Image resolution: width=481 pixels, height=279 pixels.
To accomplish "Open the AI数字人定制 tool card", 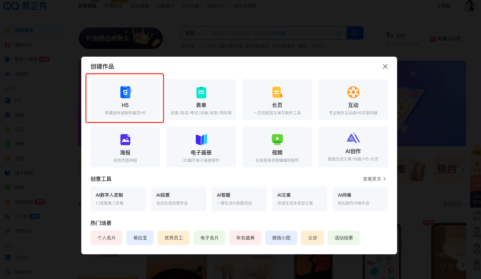I will pyautogui.click(x=118, y=199).
